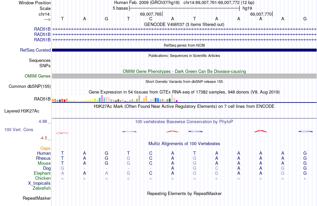Open Publications: Sequences in Scientific Articles title

click(184, 56)
